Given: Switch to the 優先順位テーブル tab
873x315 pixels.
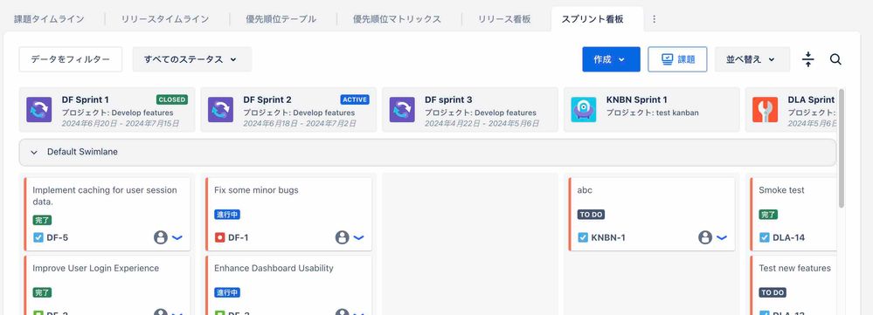Looking at the screenshot, I should click(x=281, y=19).
